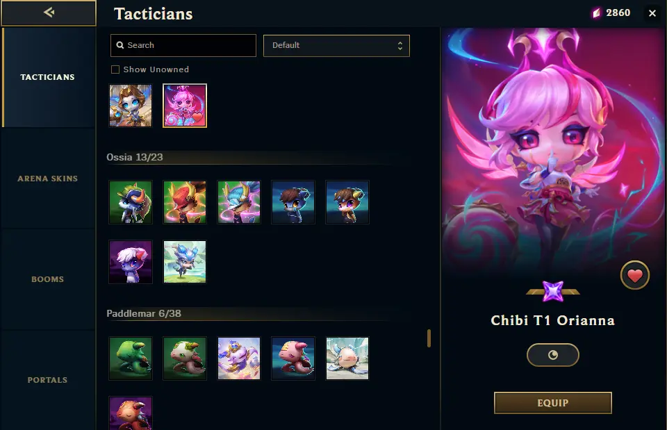Click the Ossia 13/23 section header

click(134, 157)
